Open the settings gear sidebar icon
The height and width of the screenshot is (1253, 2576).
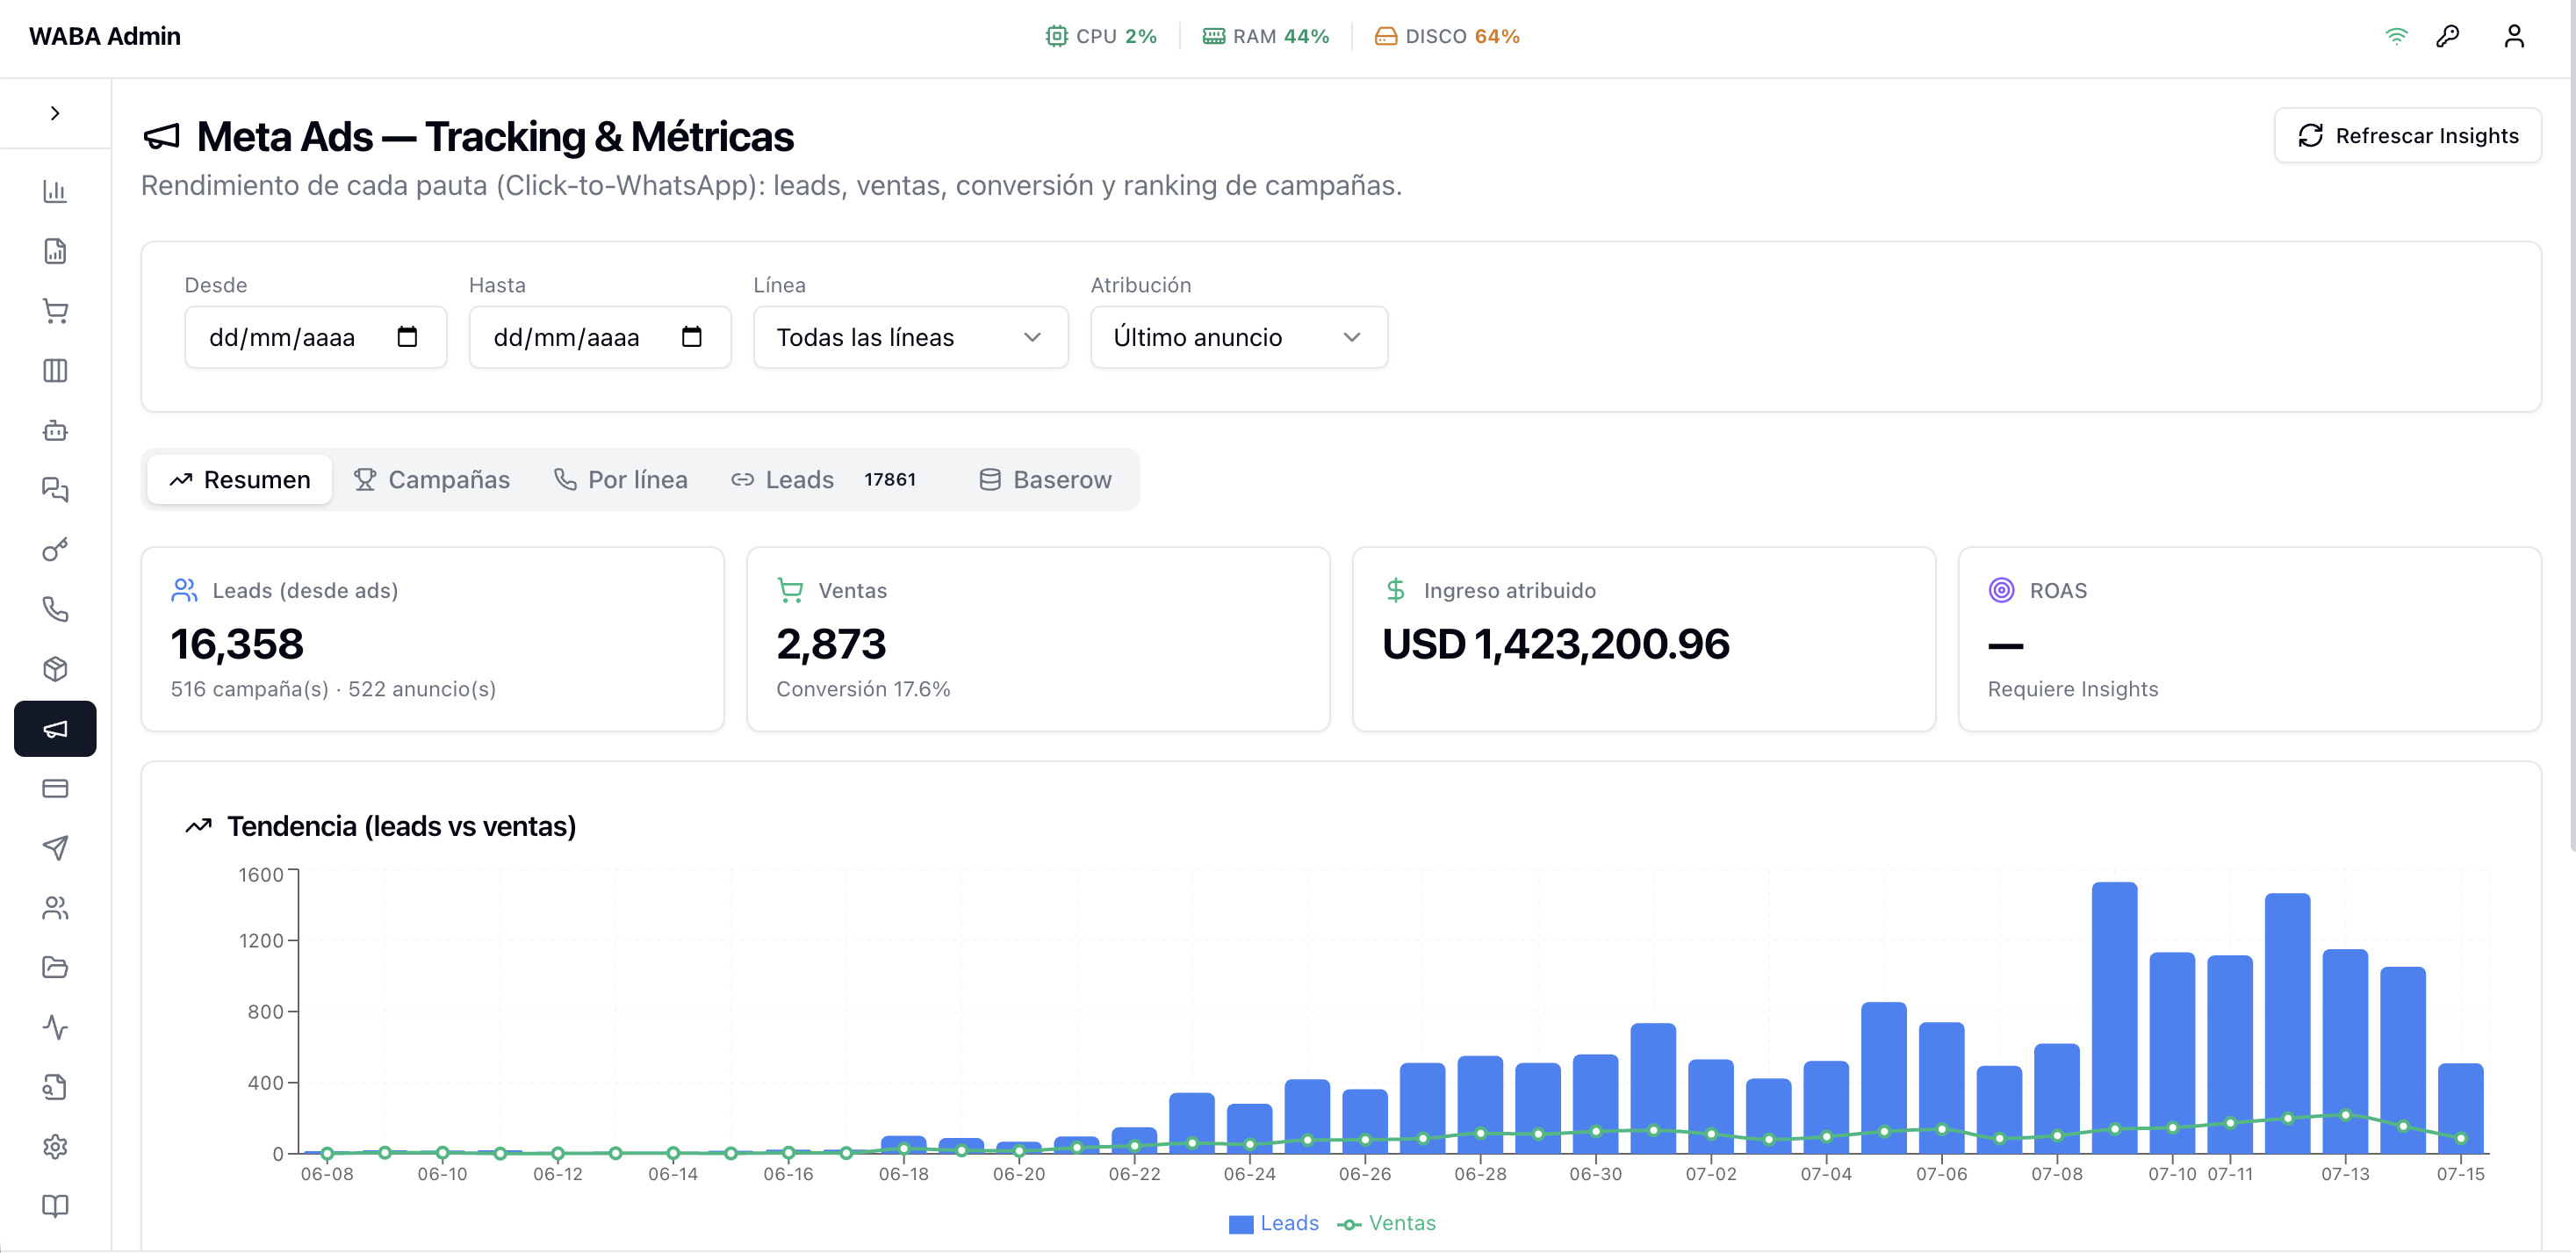(55, 1147)
